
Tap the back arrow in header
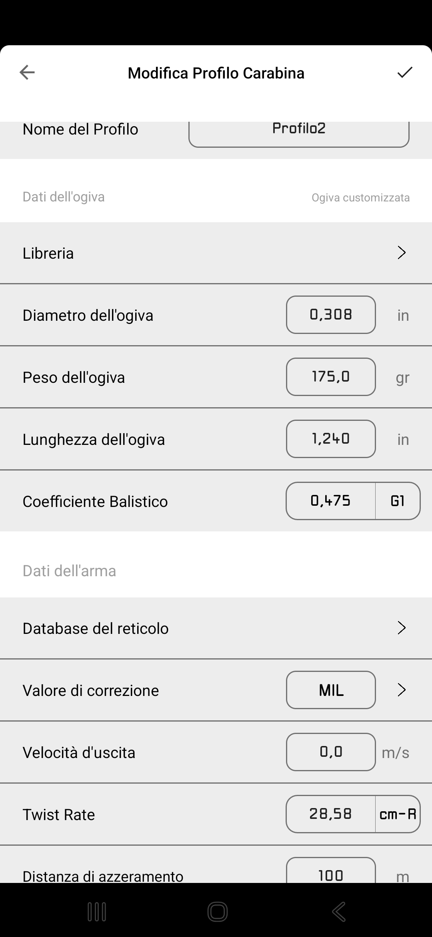[27, 72]
